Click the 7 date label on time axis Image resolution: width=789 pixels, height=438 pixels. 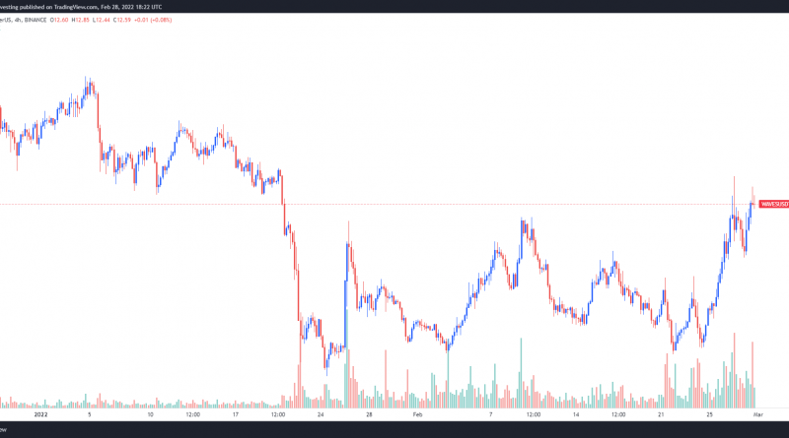click(x=490, y=415)
